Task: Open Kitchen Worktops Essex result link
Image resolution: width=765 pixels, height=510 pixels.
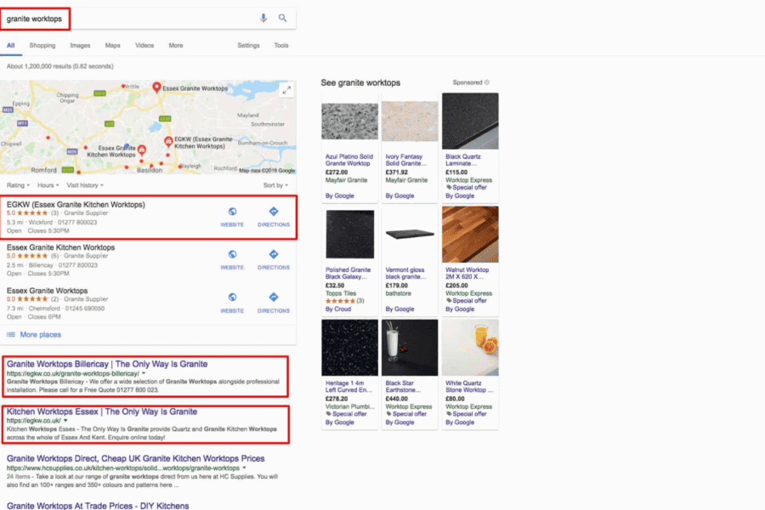Action: [102, 411]
